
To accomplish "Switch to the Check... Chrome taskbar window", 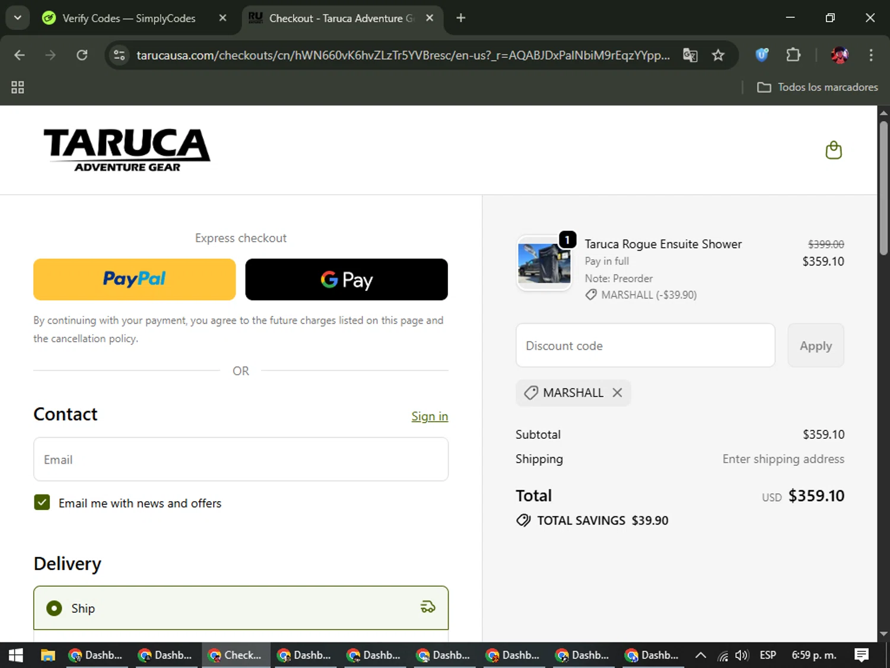I will (x=236, y=655).
